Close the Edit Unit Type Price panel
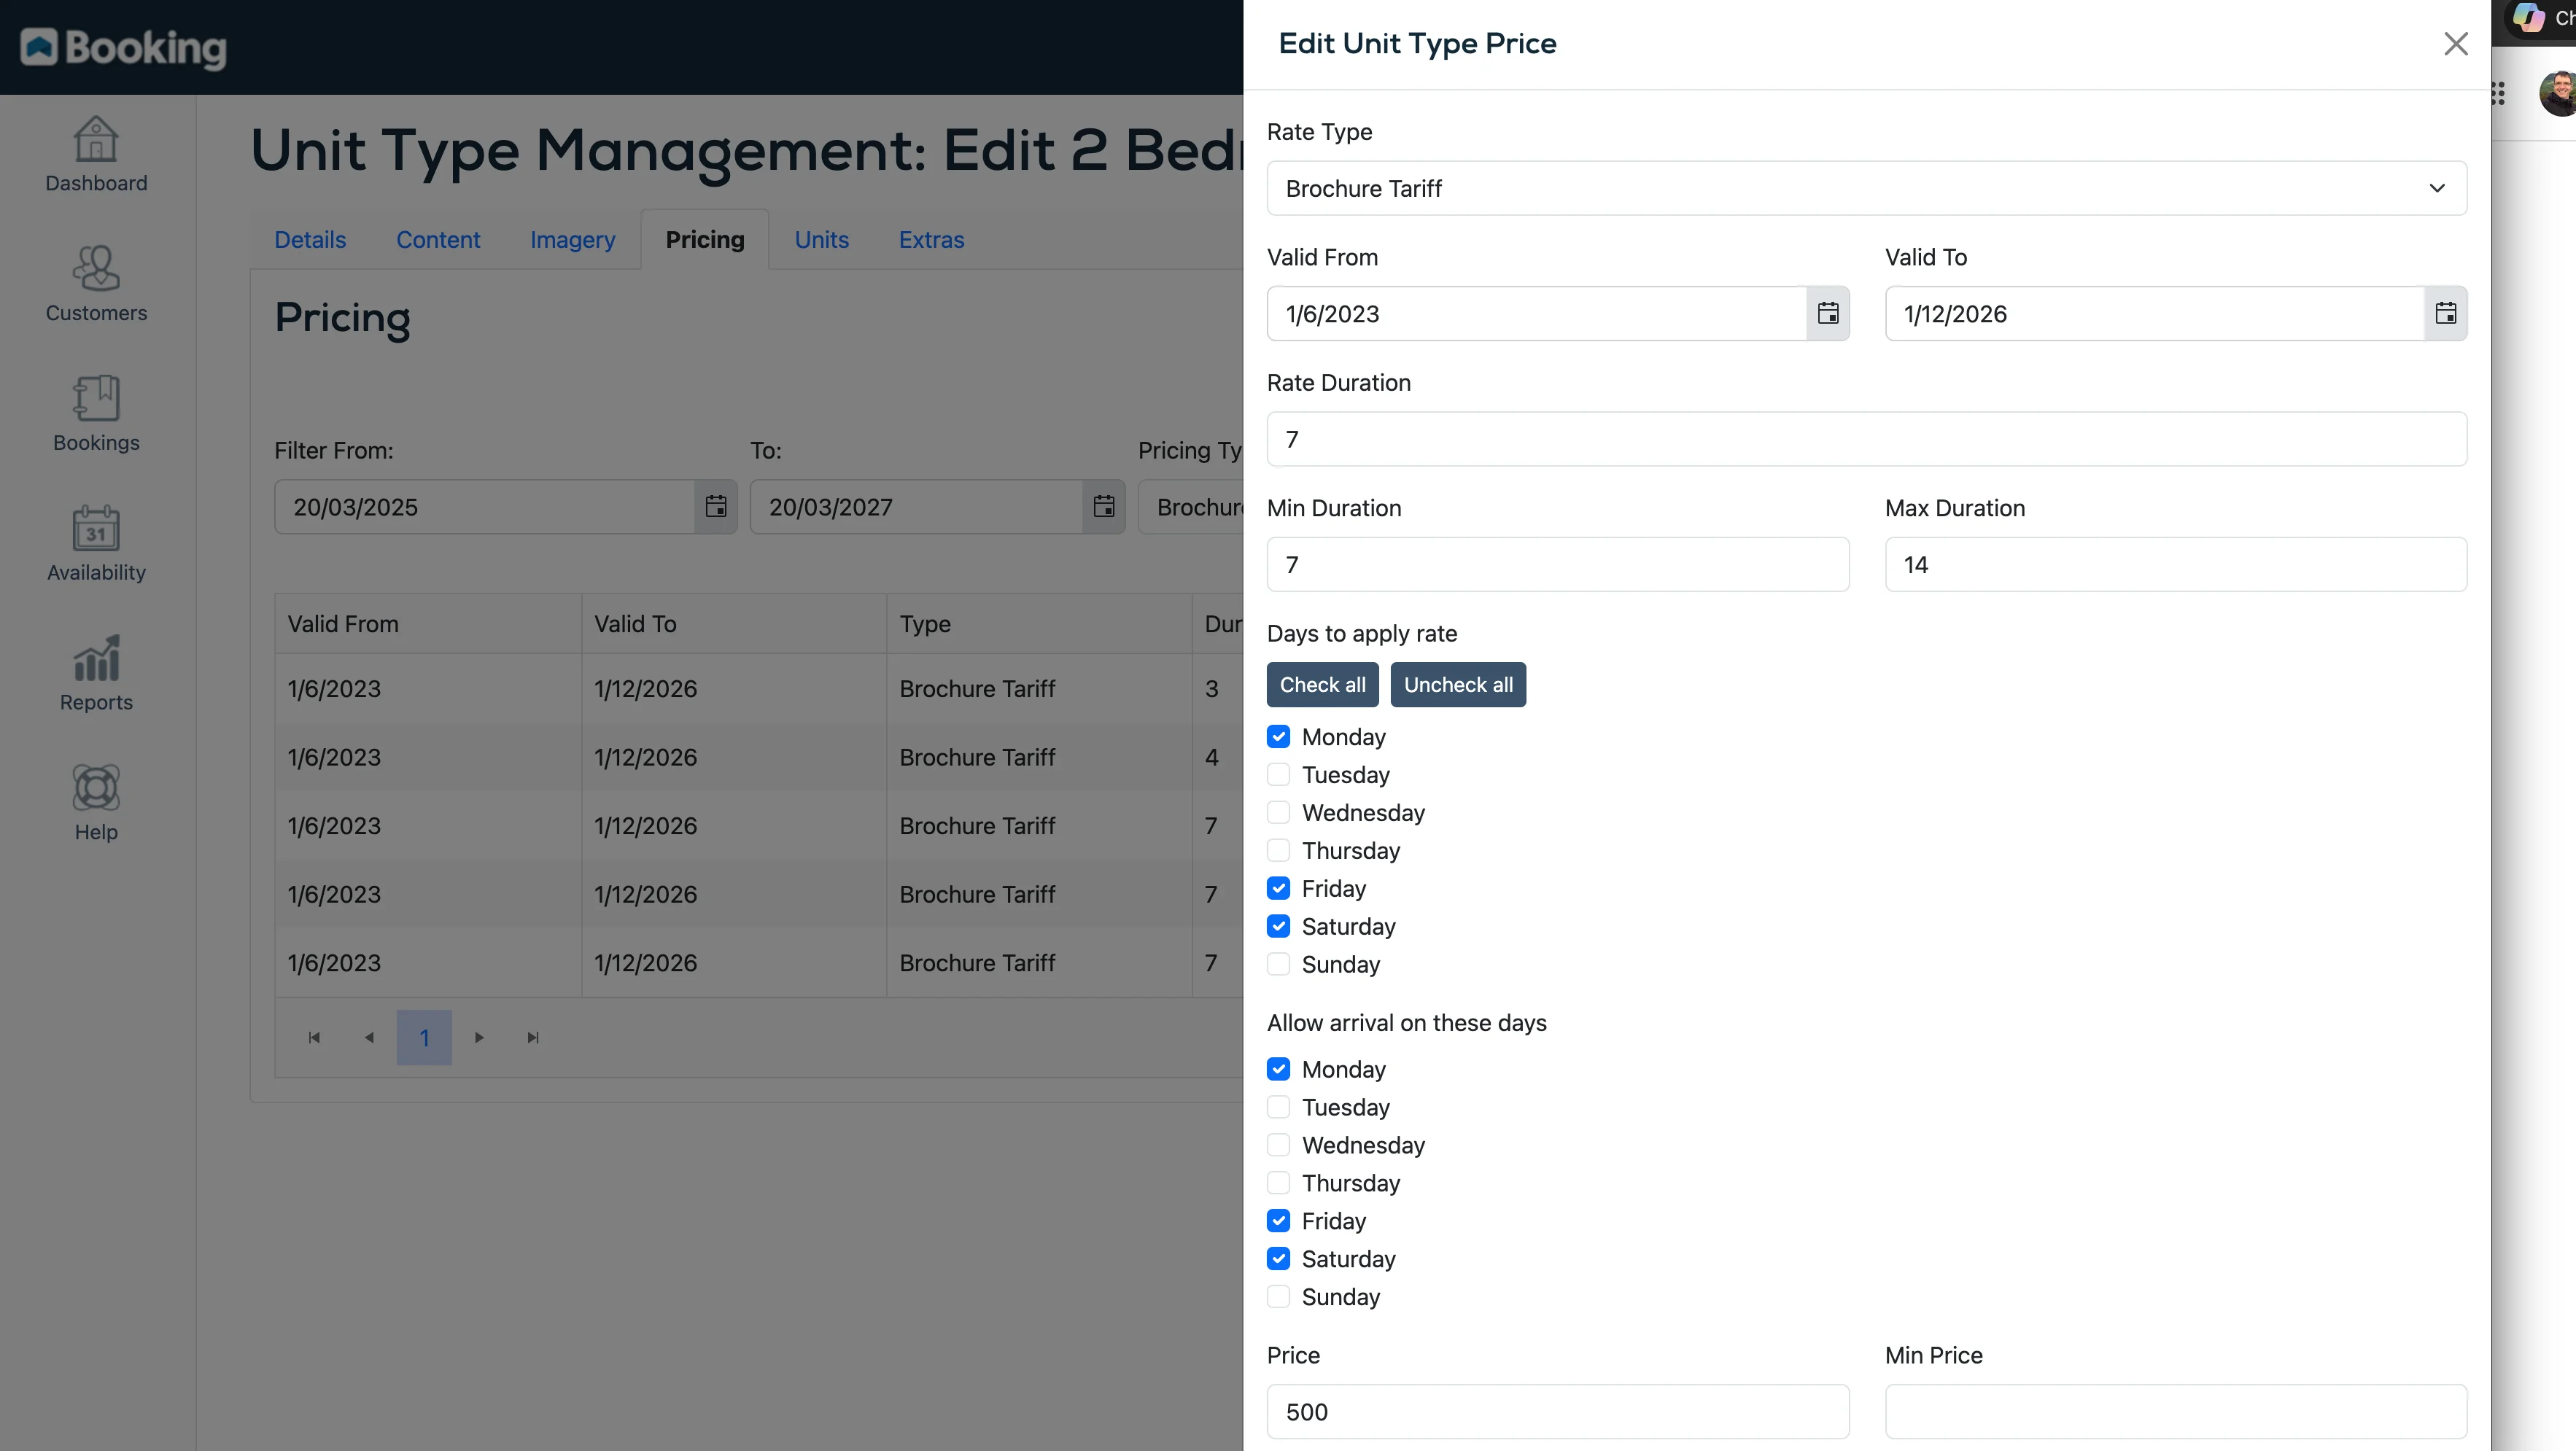2576x1451 pixels. pyautogui.click(x=2456, y=43)
